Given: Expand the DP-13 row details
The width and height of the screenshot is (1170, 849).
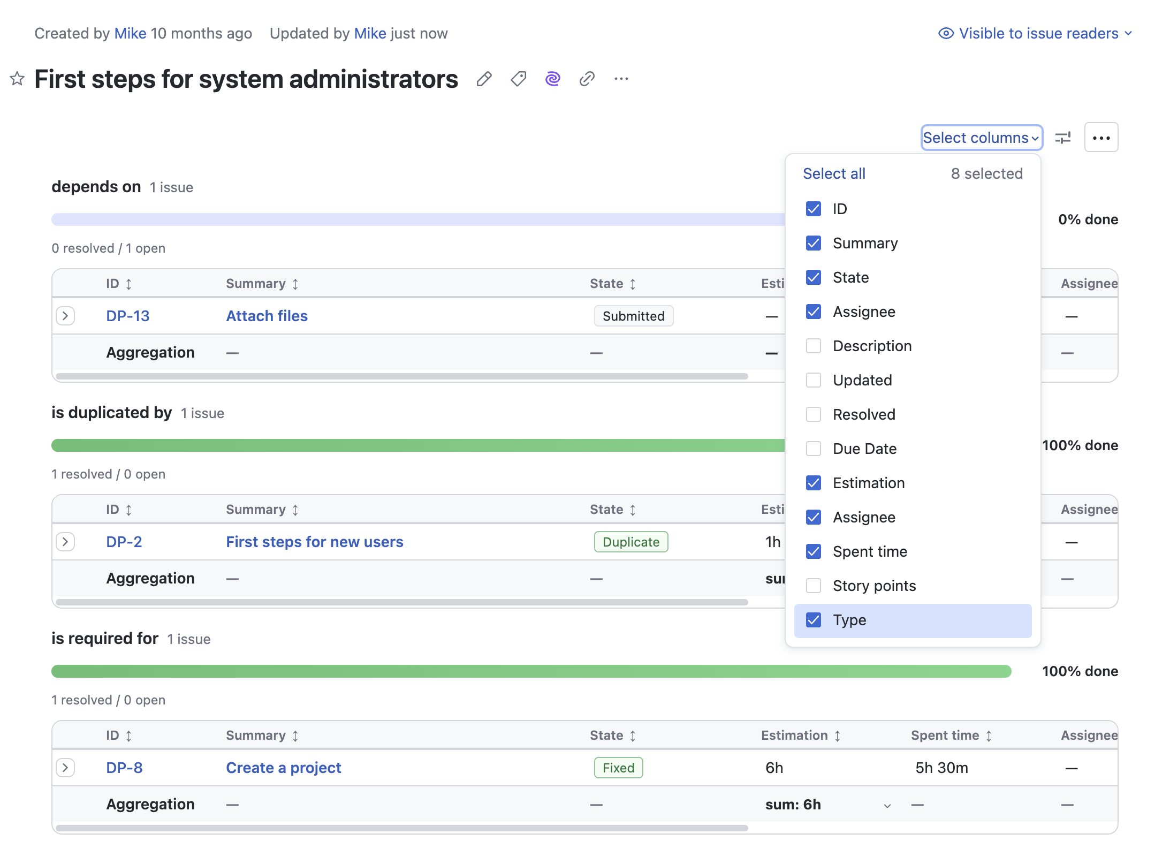Looking at the screenshot, I should (x=65, y=316).
